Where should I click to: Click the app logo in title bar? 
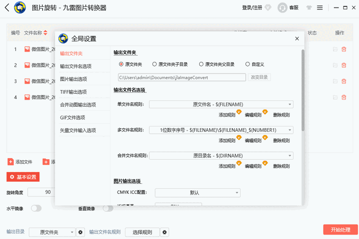click(20, 8)
